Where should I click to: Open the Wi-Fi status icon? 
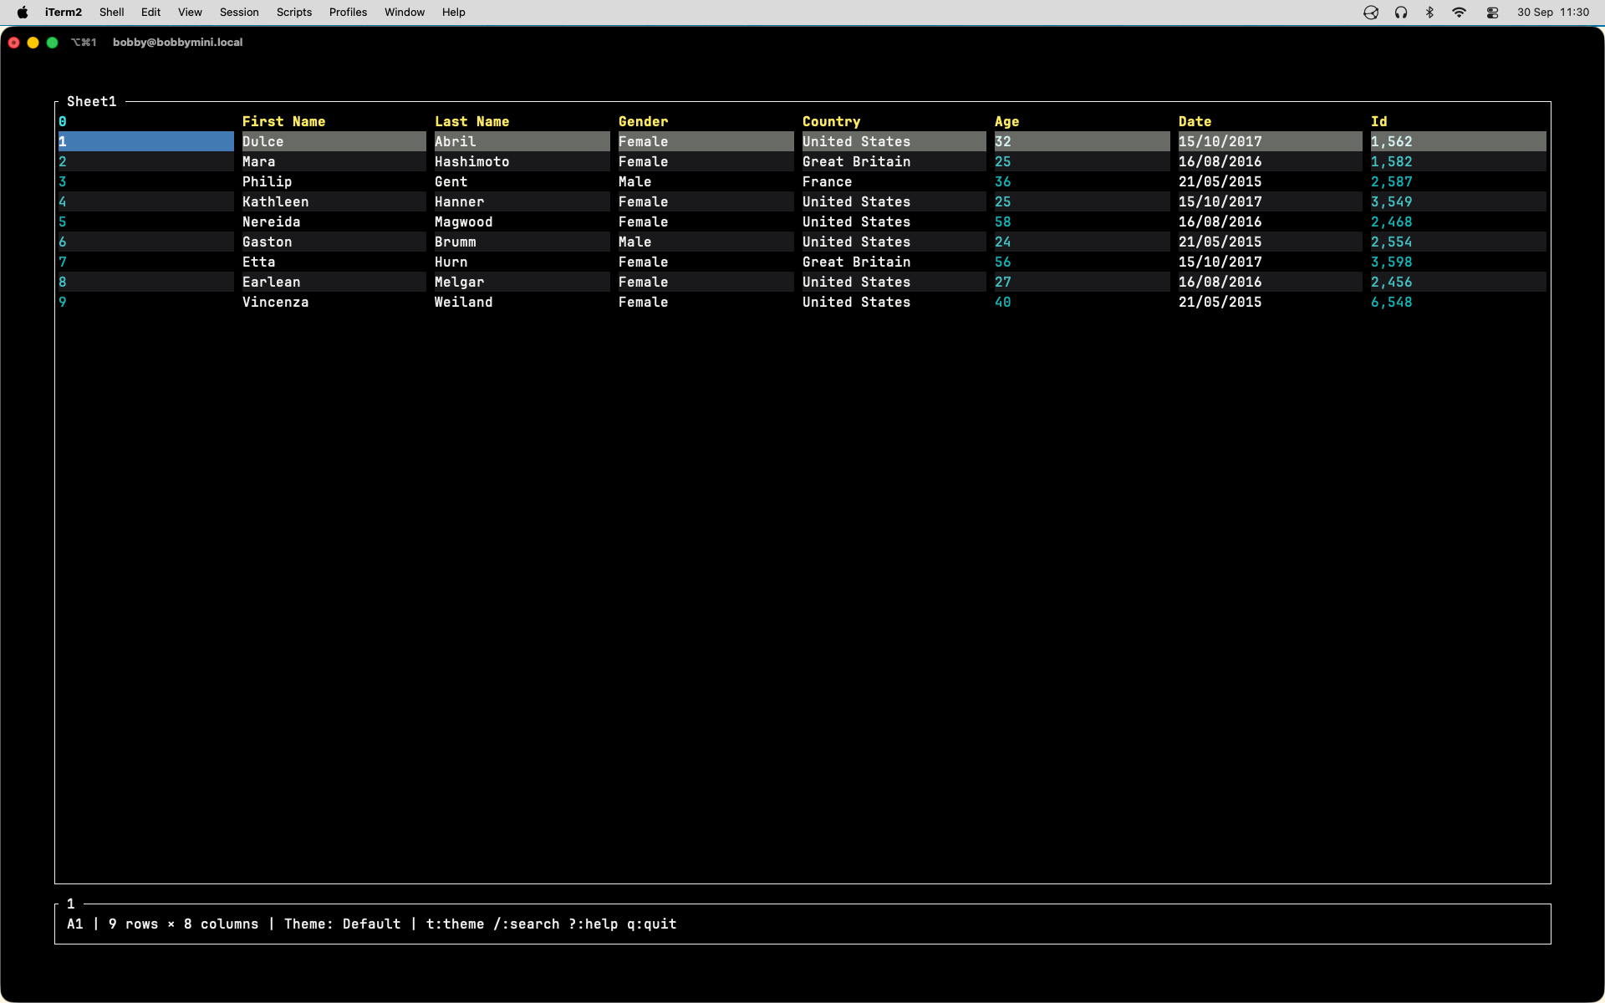[x=1459, y=13]
